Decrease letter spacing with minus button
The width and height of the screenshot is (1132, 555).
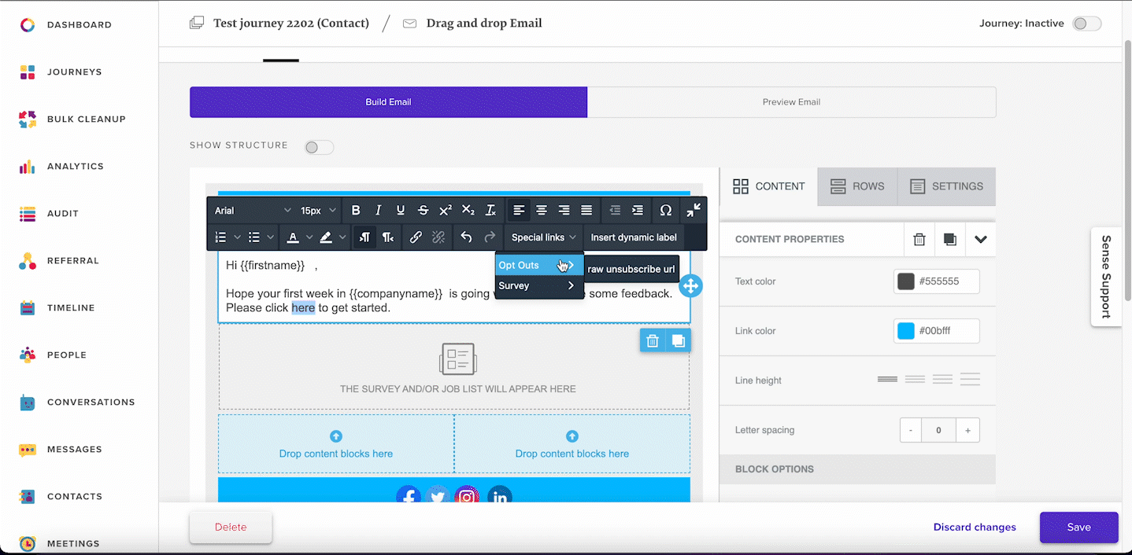(911, 430)
